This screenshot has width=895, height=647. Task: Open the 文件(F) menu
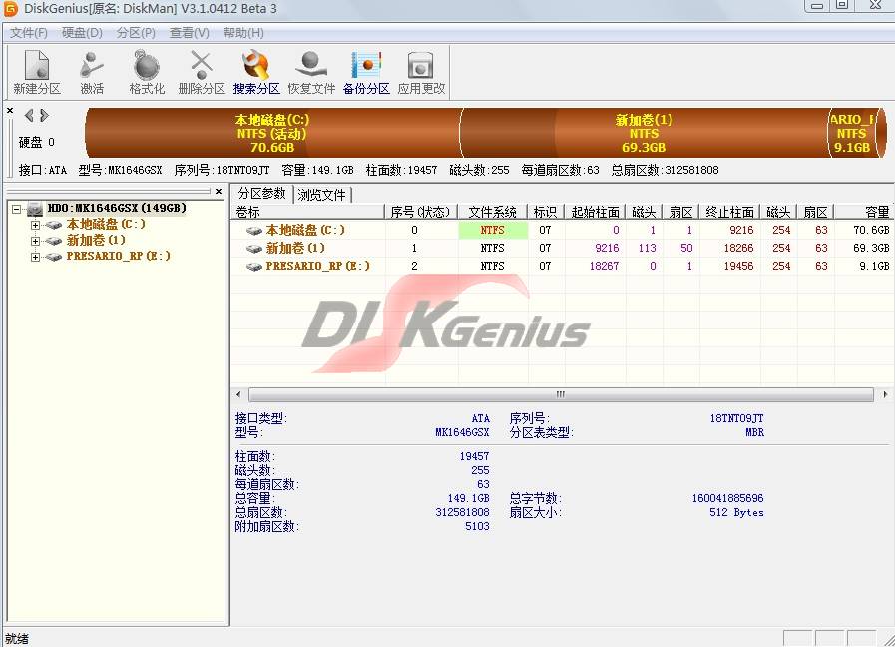tap(29, 33)
